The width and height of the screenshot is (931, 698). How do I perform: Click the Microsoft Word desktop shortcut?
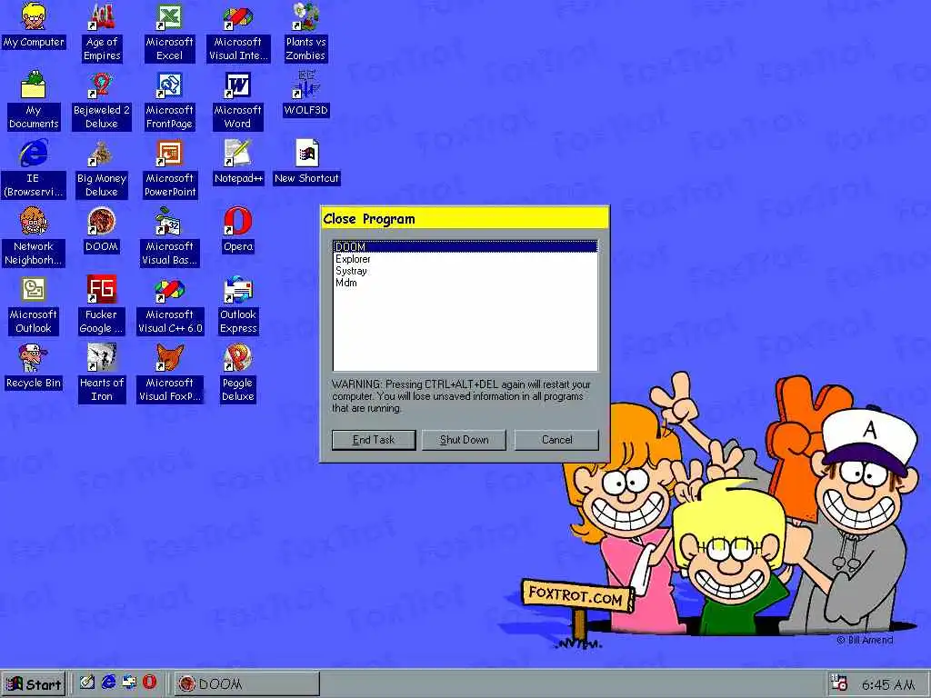237,100
